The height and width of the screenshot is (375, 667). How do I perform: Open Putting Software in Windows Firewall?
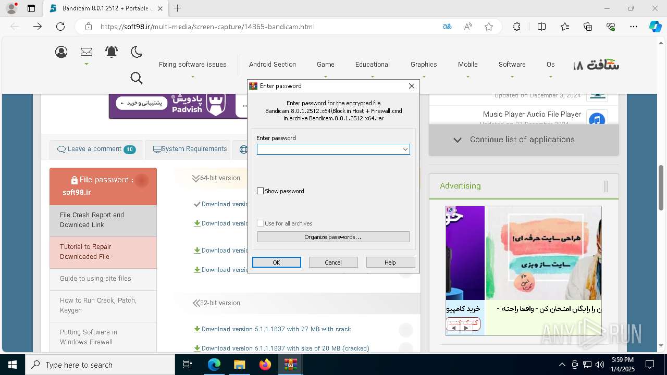pyautogui.click(x=103, y=337)
